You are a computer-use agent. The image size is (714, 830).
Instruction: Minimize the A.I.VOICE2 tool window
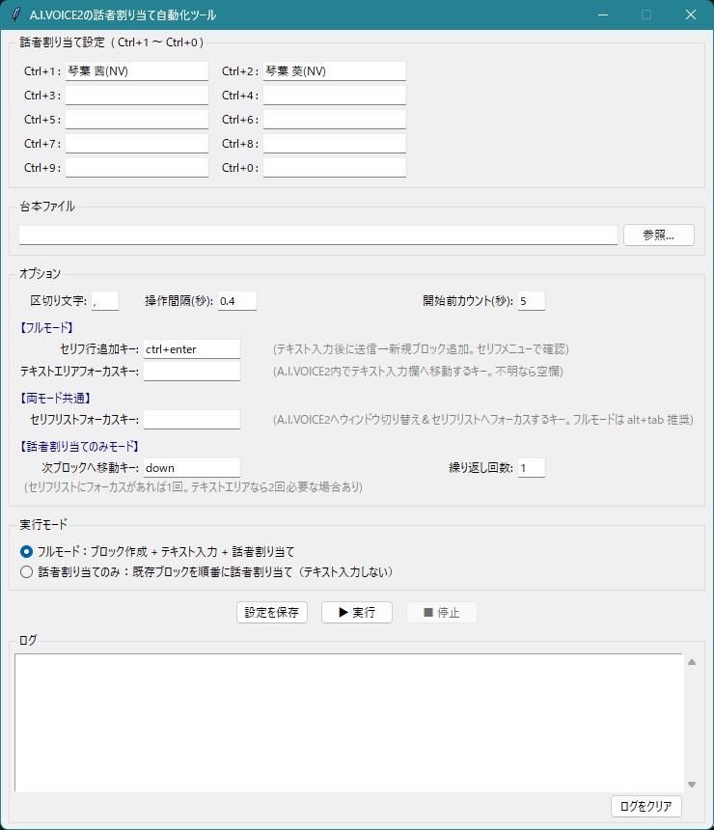(x=602, y=14)
